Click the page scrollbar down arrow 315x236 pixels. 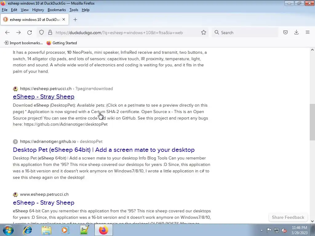(x=312, y=221)
